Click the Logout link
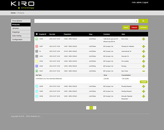 tap(145, 3)
